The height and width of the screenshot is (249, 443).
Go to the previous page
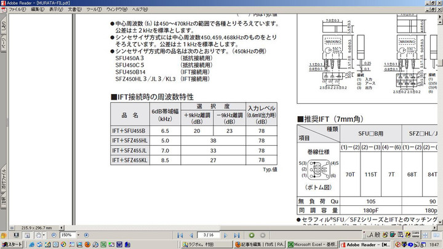(x=191, y=235)
